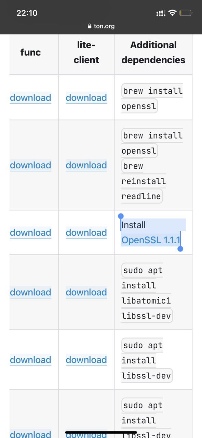Grab the lower text selection handle
The height and width of the screenshot is (438, 202).
coord(180,249)
